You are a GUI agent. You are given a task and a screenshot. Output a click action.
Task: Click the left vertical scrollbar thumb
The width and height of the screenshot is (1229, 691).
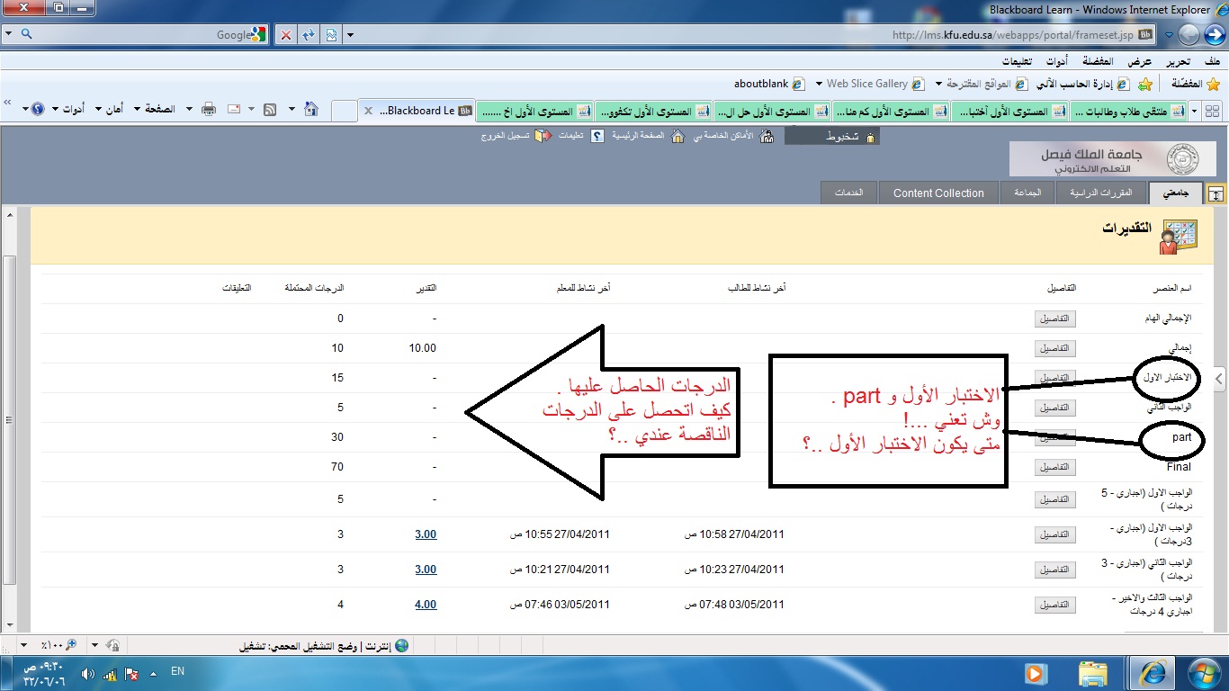click(x=9, y=419)
